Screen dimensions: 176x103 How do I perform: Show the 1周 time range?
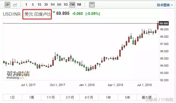pyautogui.click(x=32, y=97)
